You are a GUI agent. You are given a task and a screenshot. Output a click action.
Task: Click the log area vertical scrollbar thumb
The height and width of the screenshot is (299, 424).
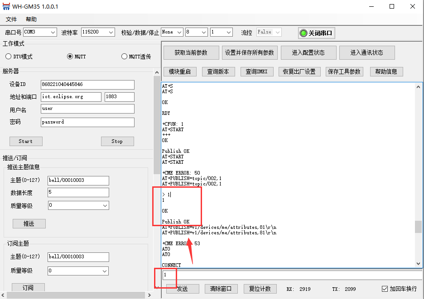tap(418, 227)
